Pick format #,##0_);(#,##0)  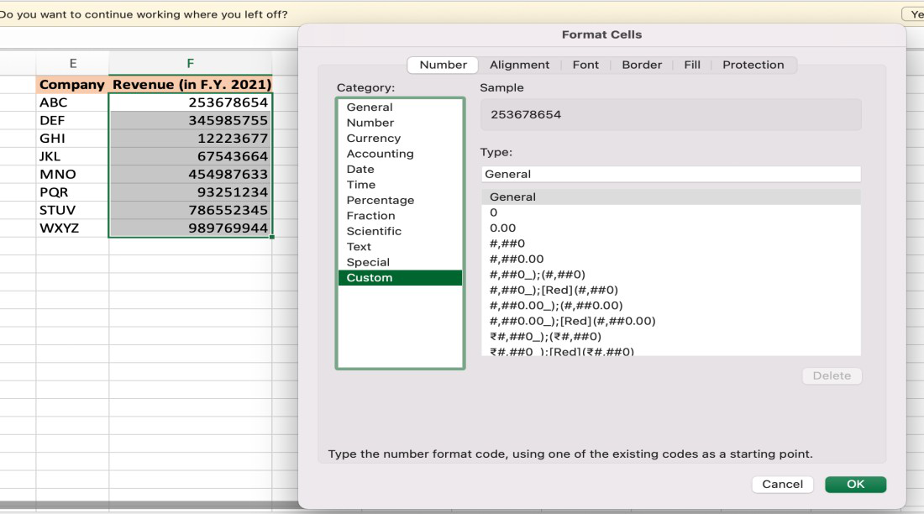pos(670,275)
